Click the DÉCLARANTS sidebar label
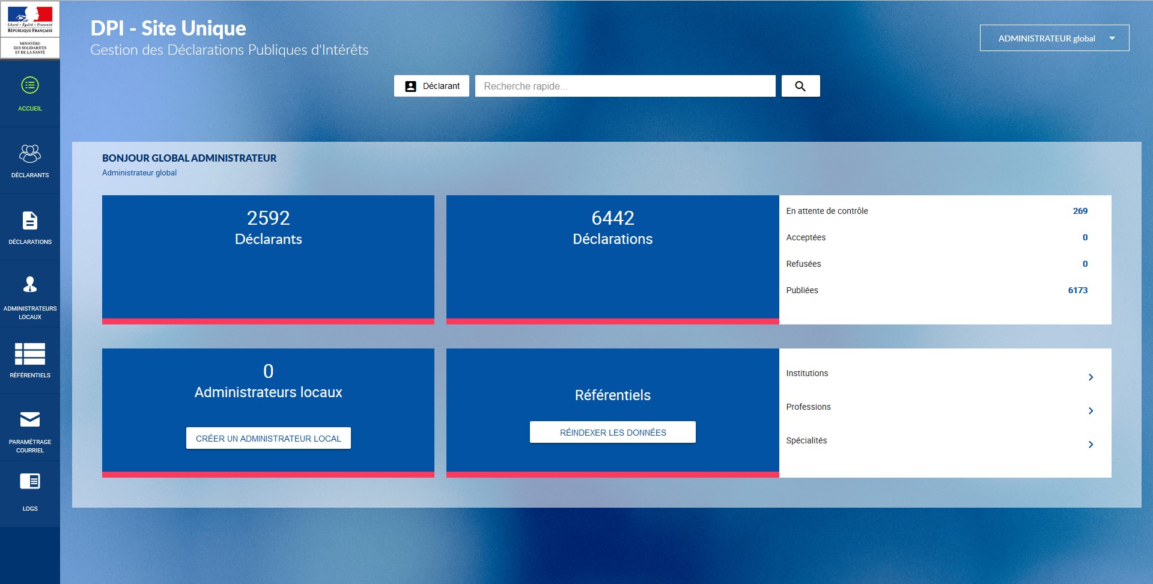The image size is (1153, 584). (x=30, y=175)
